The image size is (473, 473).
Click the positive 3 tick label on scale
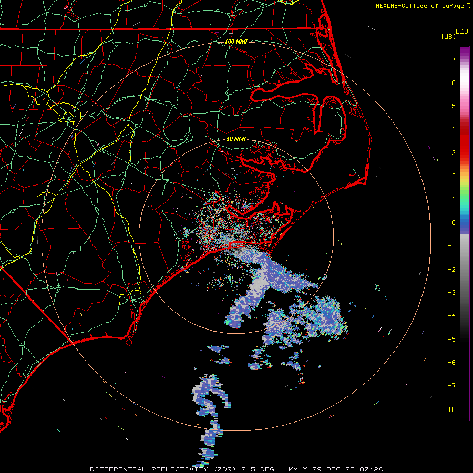click(x=454, y=152)
